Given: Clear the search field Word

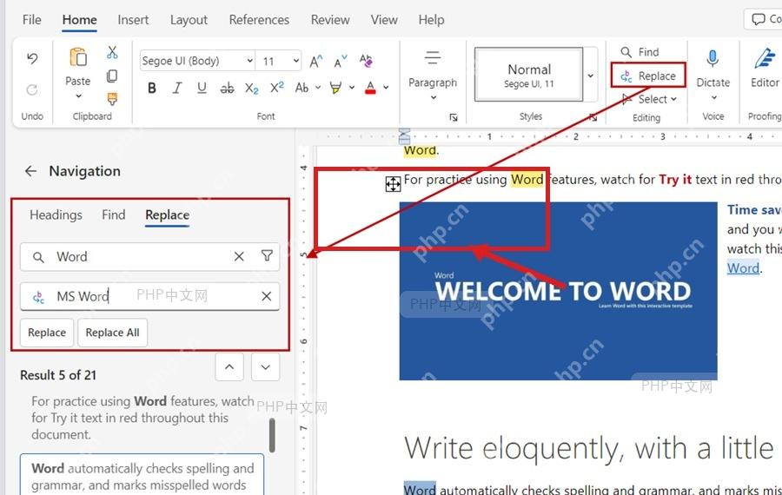Looking at the screenshot, I should point(239,257).
